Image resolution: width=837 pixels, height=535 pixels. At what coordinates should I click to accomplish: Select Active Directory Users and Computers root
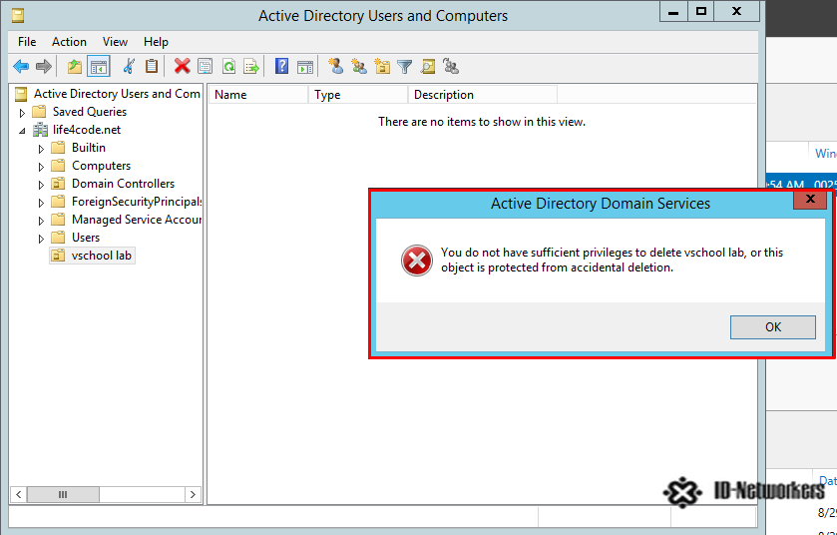pos(117,94)
